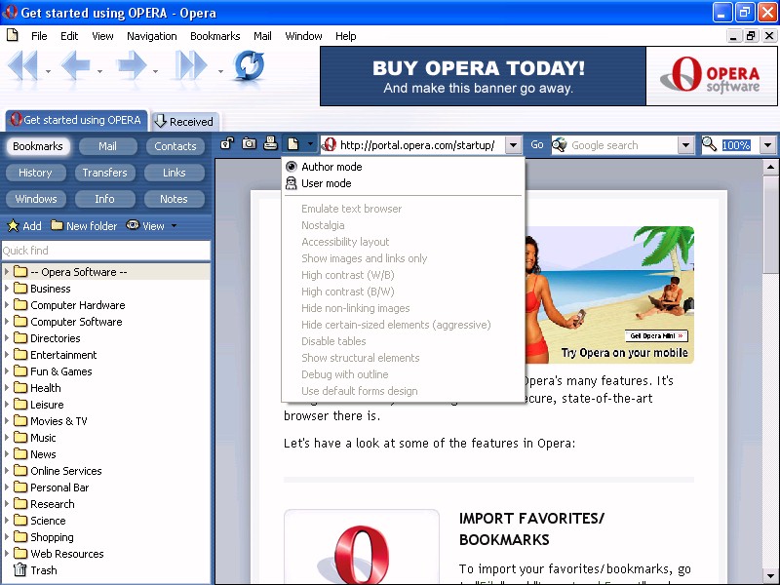Image resolution: width=780 pixels, height=585 pixels.
Task: Click the new page icon beside File menu
Action: coord(13,35)
